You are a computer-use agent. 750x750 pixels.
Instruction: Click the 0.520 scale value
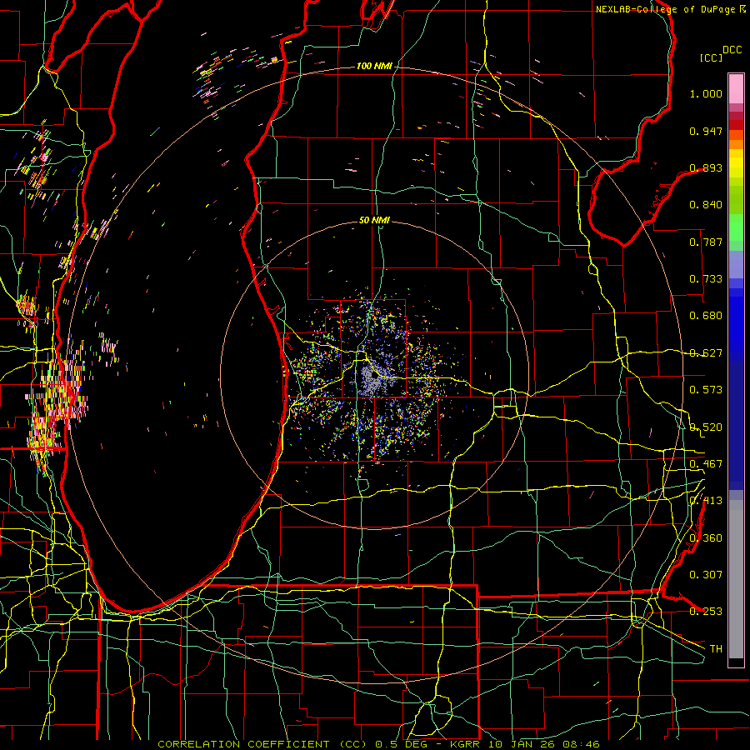706,427
